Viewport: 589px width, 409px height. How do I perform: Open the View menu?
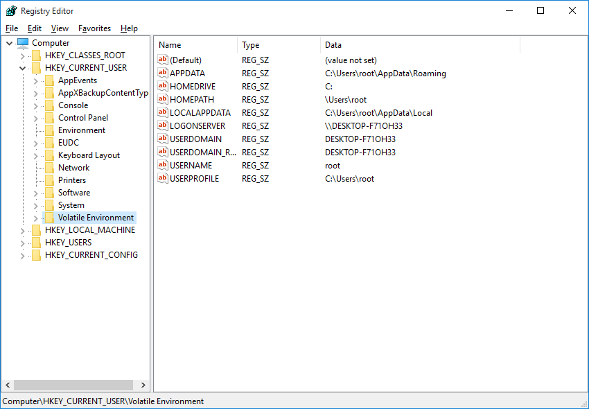60,28
